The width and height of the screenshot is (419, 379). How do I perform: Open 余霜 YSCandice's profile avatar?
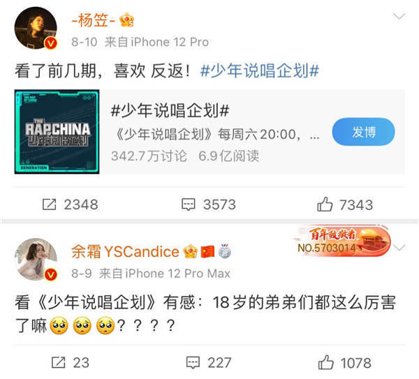(x=36, y=260)
